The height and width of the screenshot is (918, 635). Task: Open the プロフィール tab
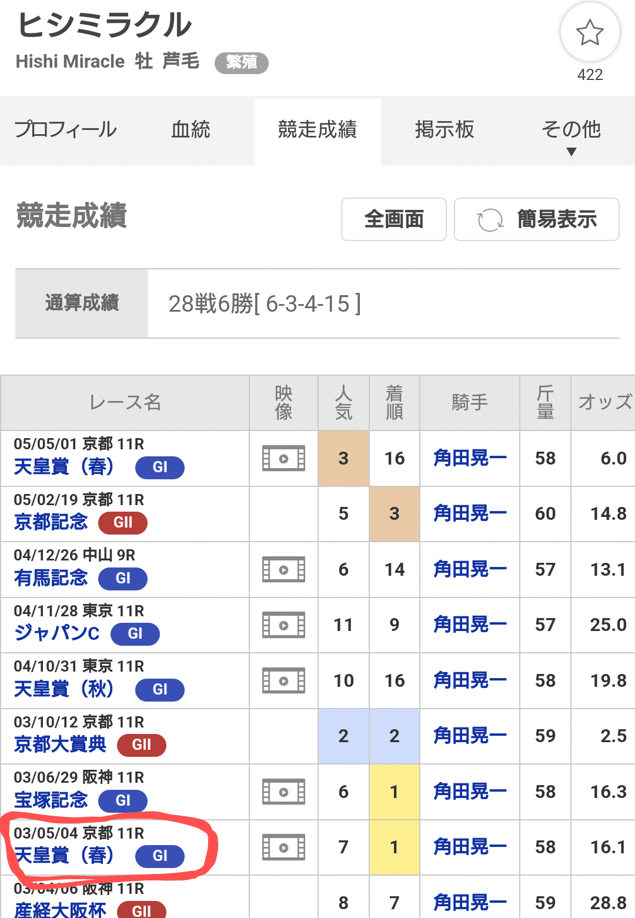tap(65, 129)
